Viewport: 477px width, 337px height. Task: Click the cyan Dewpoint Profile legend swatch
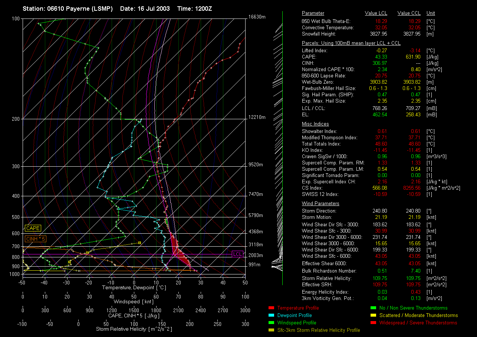[x=271, y=315]
